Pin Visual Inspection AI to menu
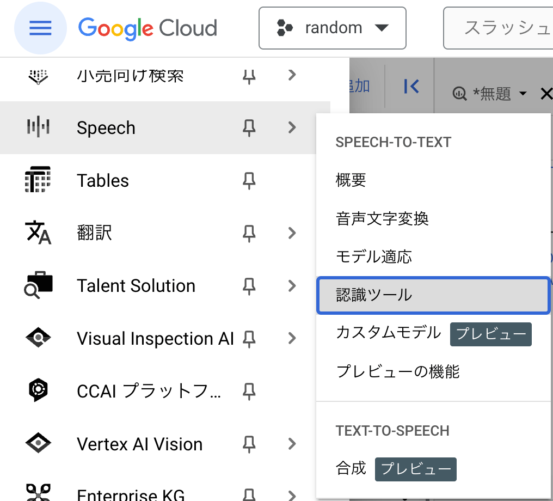Viewport: 553px width, 501px height. pyautogui.click(x=249, y=338)
